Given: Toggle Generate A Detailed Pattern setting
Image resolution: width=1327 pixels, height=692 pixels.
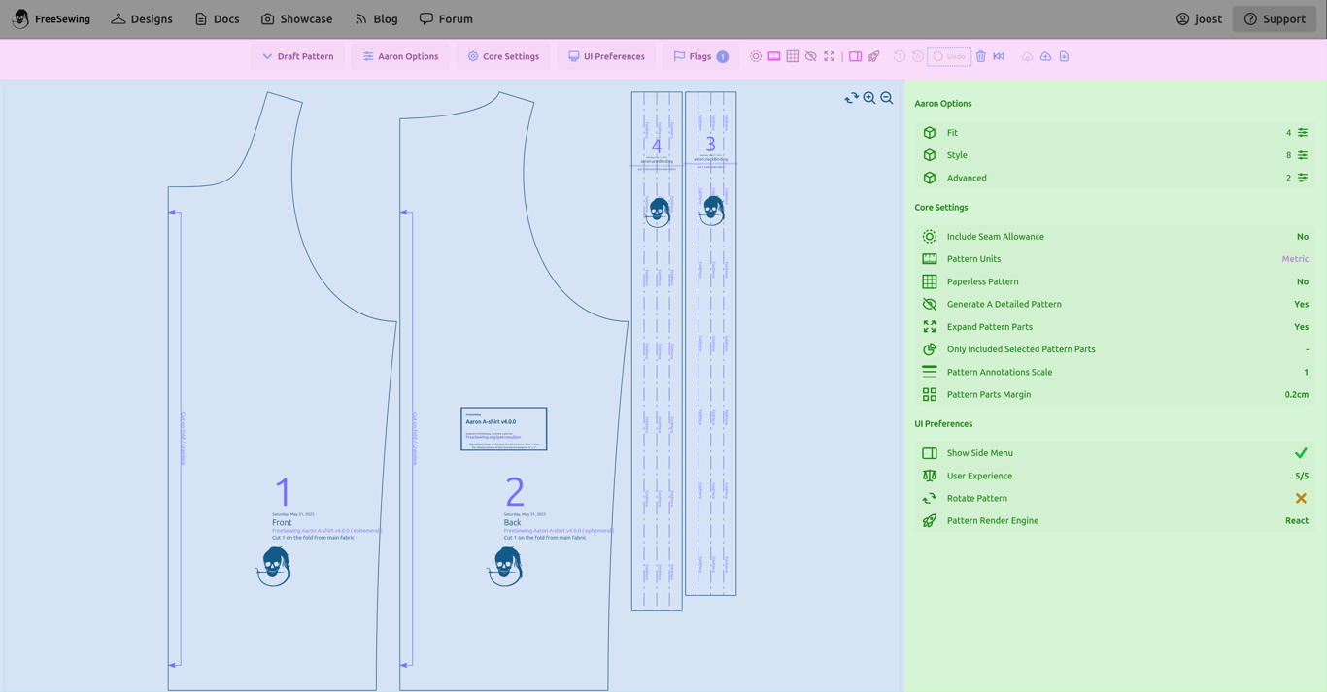Looking at the screenshot, I should pyautogui.click(x=1115, y=304).
